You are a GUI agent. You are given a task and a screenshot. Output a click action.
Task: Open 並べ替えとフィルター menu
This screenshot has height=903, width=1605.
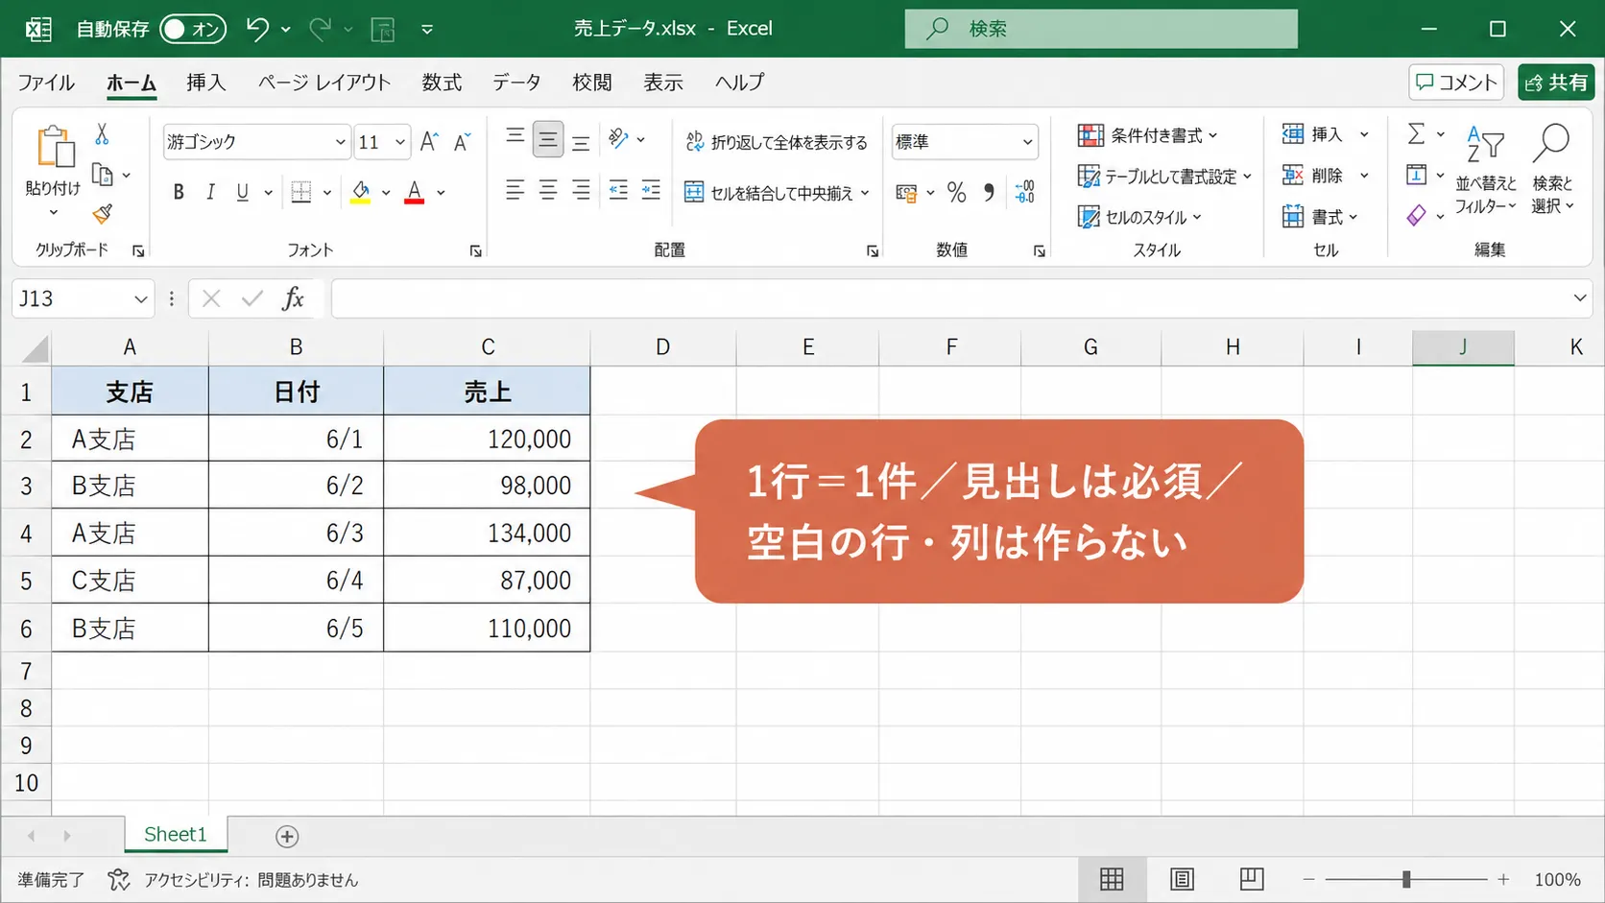tap(1485, 170)
